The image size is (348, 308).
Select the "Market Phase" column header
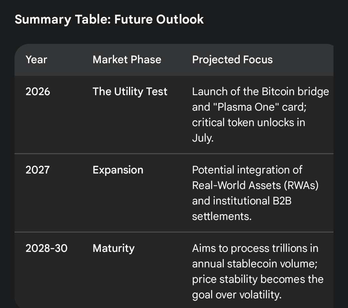pos(127,60)
